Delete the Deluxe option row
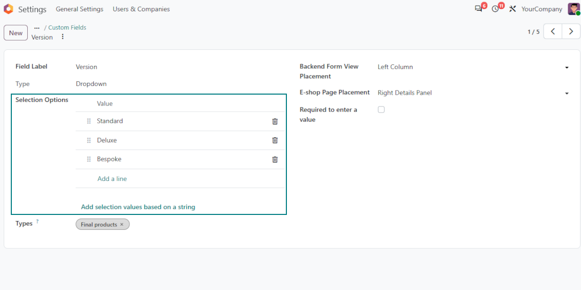This screenshot has height=290, width=581. 275,140
